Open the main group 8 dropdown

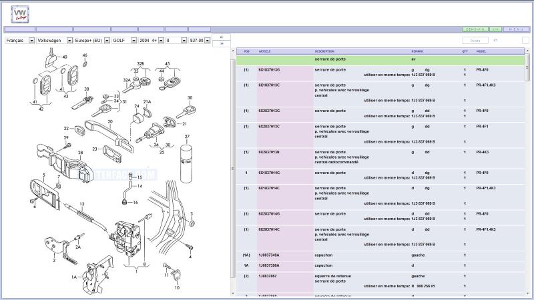pos(176,41)
